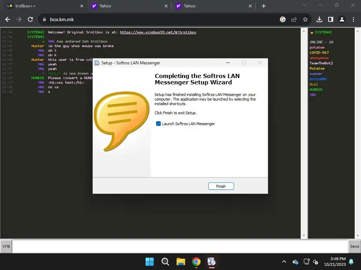This screenshot has height=270, width=361.
Task: Go back with the browser back arrow
Action: 8,20
